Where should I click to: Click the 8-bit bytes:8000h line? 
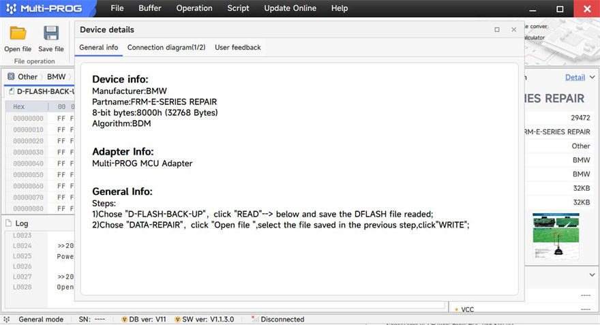click(155, 113)
